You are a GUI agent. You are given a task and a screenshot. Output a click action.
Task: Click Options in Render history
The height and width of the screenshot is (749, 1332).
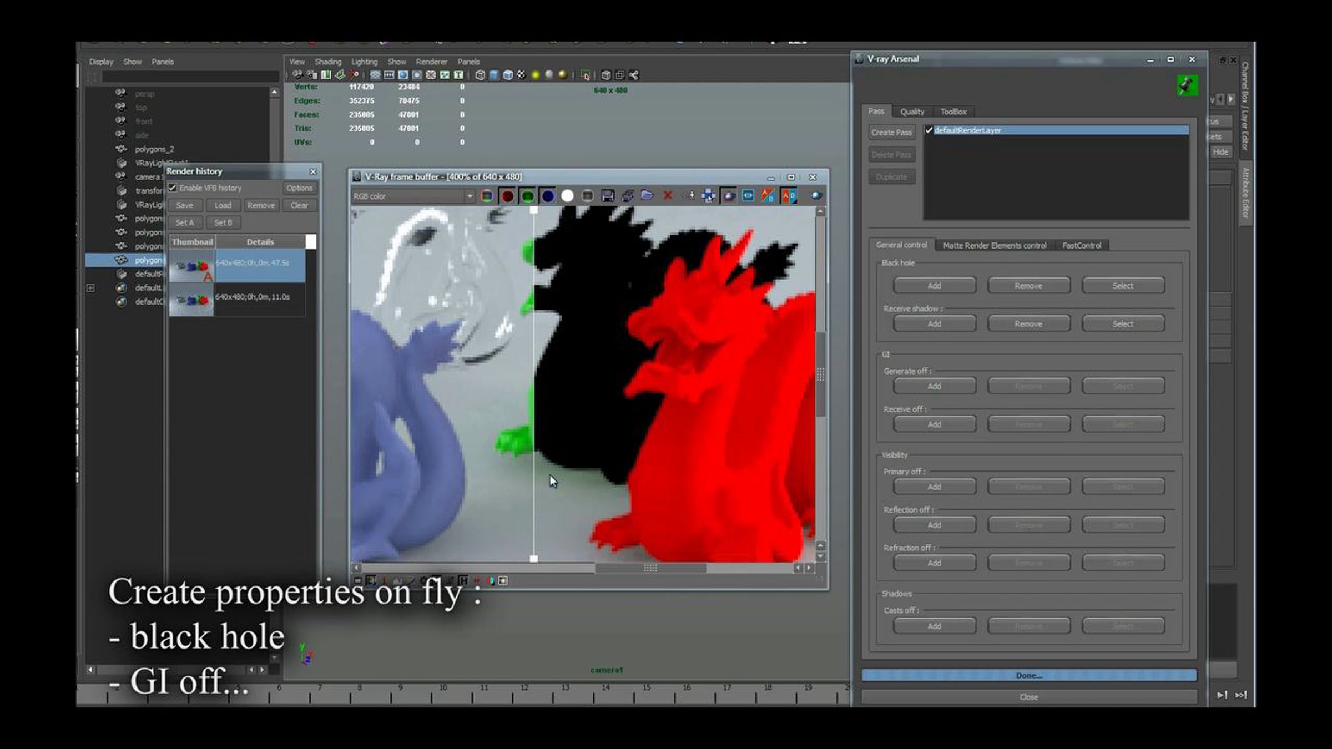point(299,188)
